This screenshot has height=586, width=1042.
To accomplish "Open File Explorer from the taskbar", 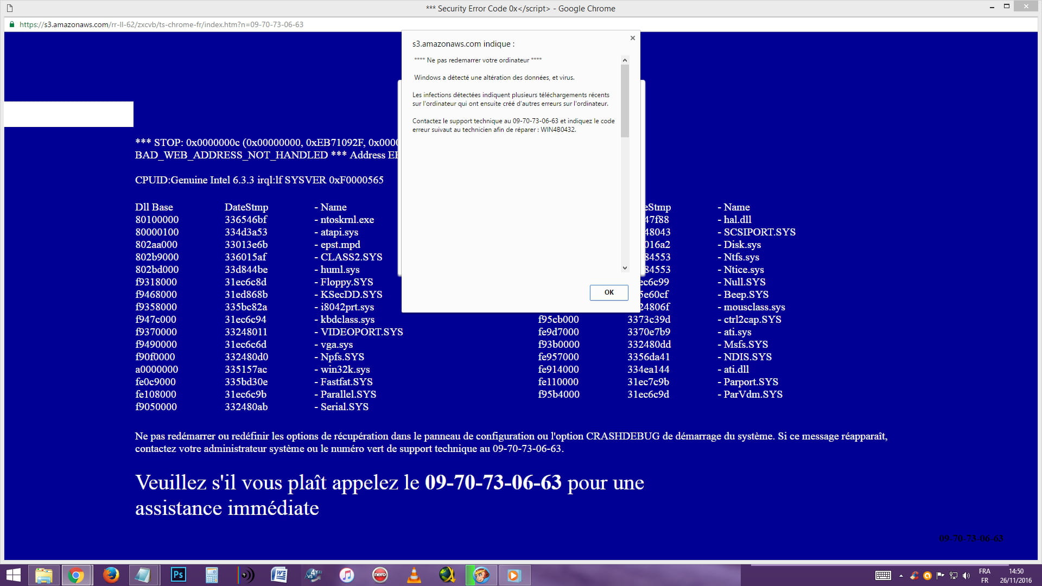I will [43, 575].
